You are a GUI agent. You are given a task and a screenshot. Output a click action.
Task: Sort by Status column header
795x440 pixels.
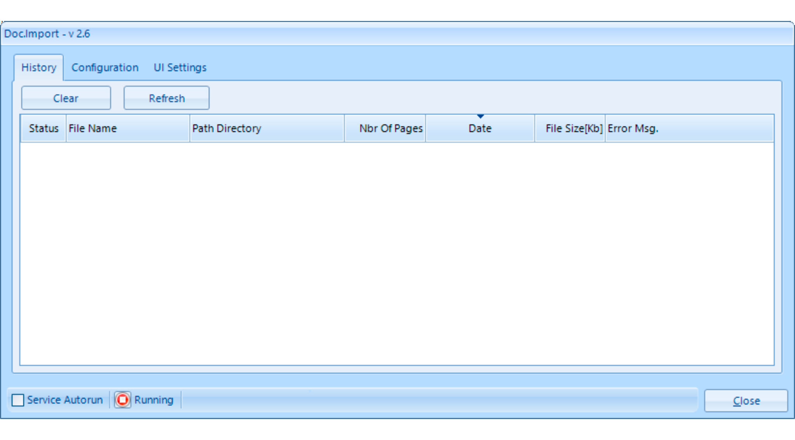[43, 129]
